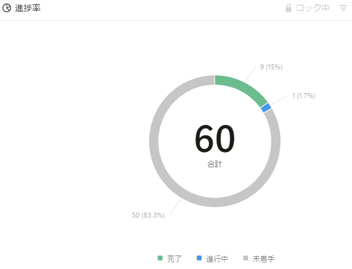Open the filter icon in the widget header

click(x=343, y=8)
